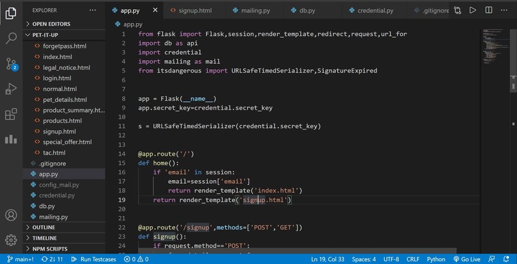Open config_mail.py in explorer
517x264 pixels.
coord(64,185)
